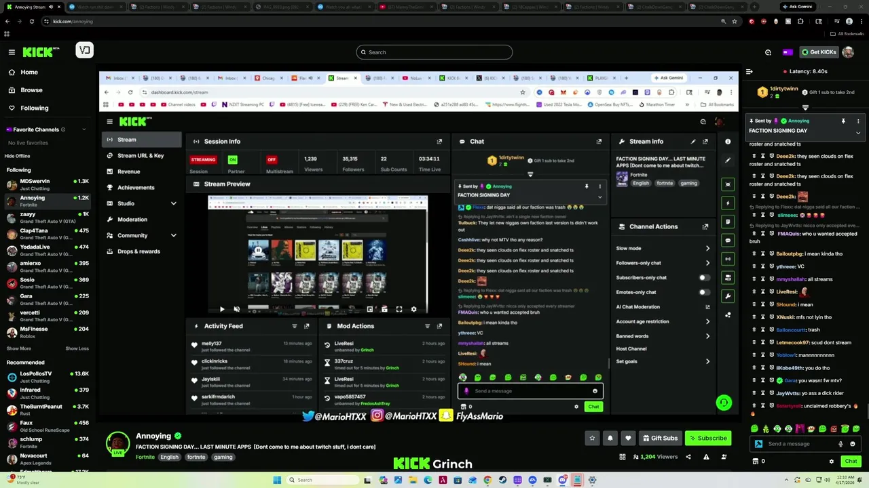
Task: Focus the main chat Send a message field
Action: click(x=800, y=444)
